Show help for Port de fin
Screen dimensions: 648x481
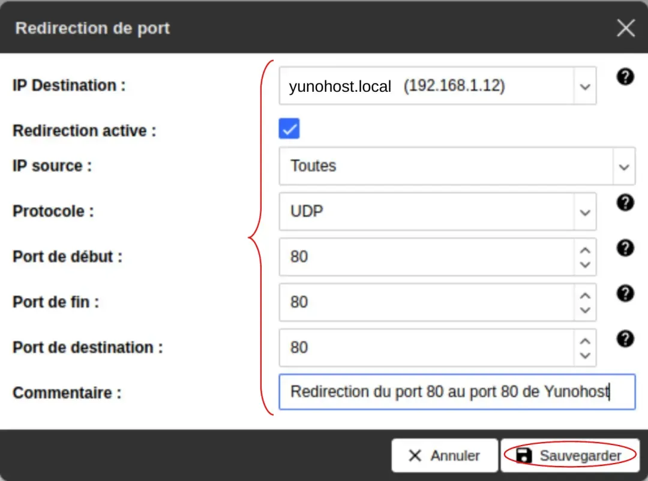pos(625,293)
